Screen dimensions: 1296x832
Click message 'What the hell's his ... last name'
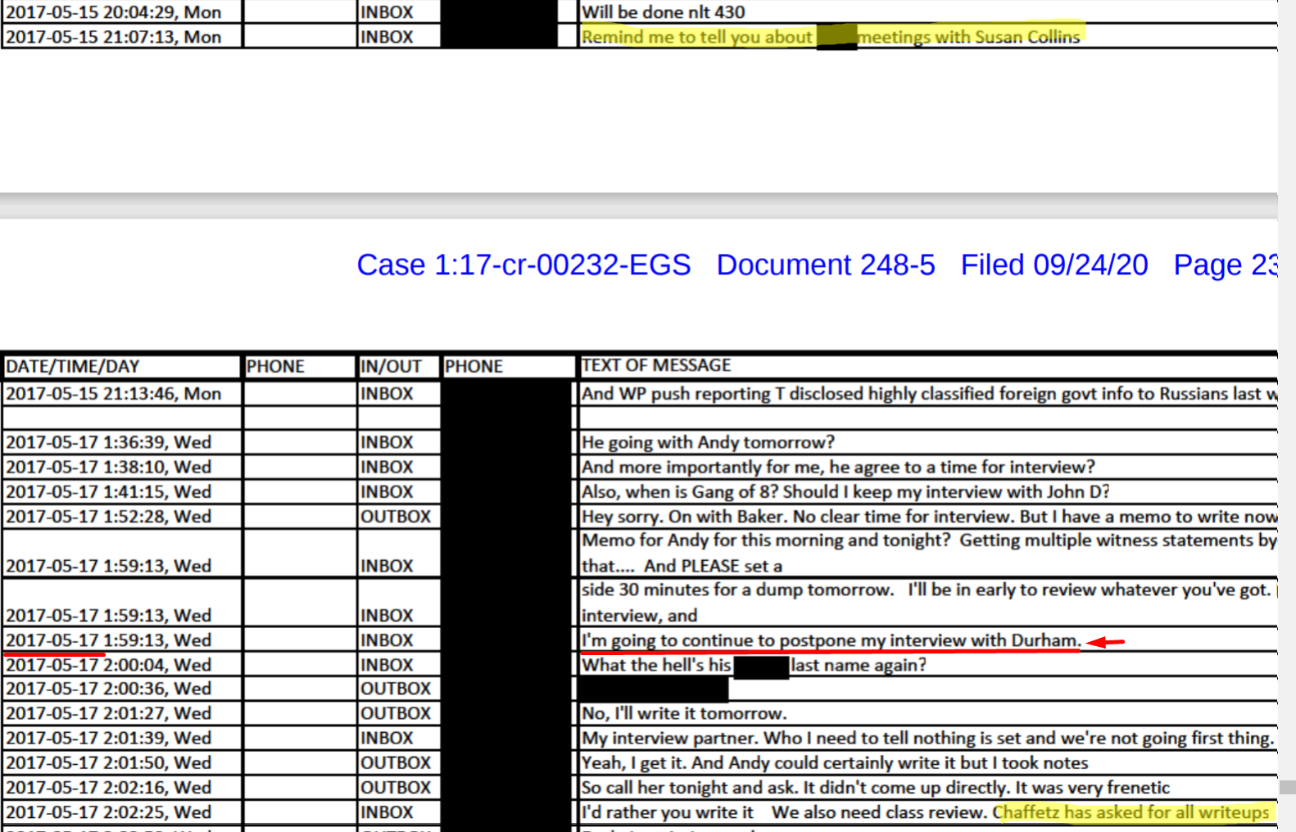click(754, 665)
